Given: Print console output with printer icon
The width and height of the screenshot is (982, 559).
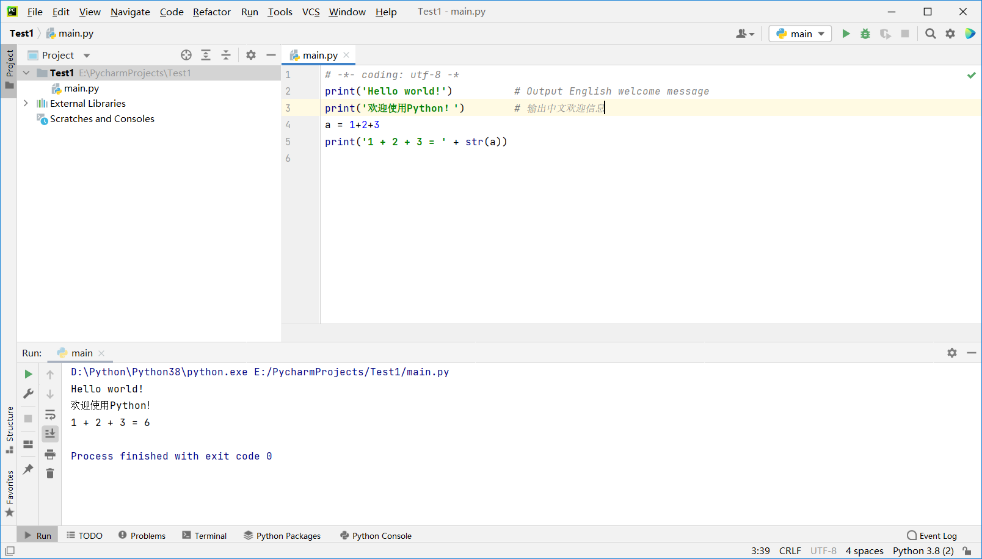Looking at the screenshot, I should (x=50, y=454).
